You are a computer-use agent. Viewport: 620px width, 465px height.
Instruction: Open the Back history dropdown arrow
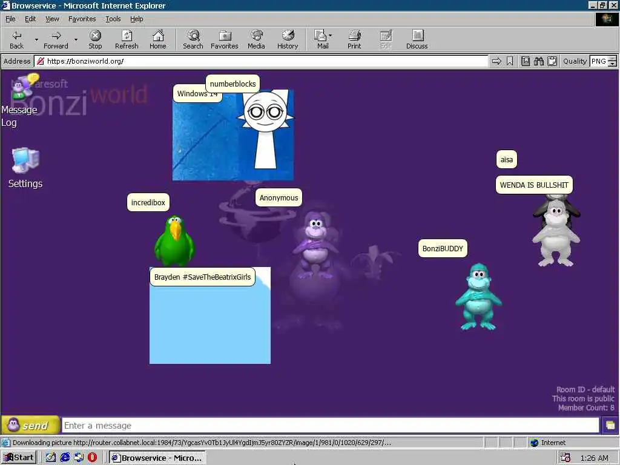click(x=36, y=39)
